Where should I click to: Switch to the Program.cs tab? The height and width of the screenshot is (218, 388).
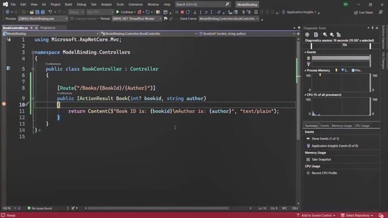click(x=48, y=28)
